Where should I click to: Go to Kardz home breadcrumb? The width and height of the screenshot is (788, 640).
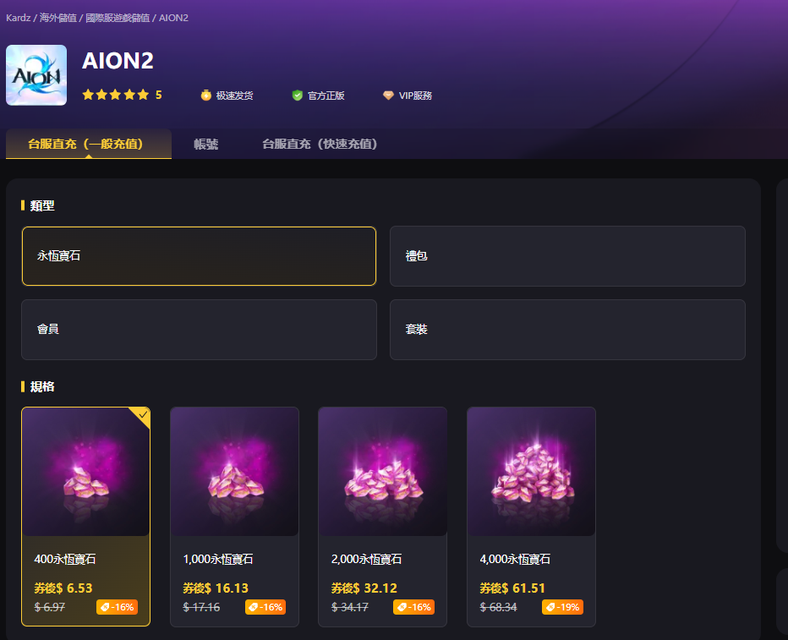(18, 18)
